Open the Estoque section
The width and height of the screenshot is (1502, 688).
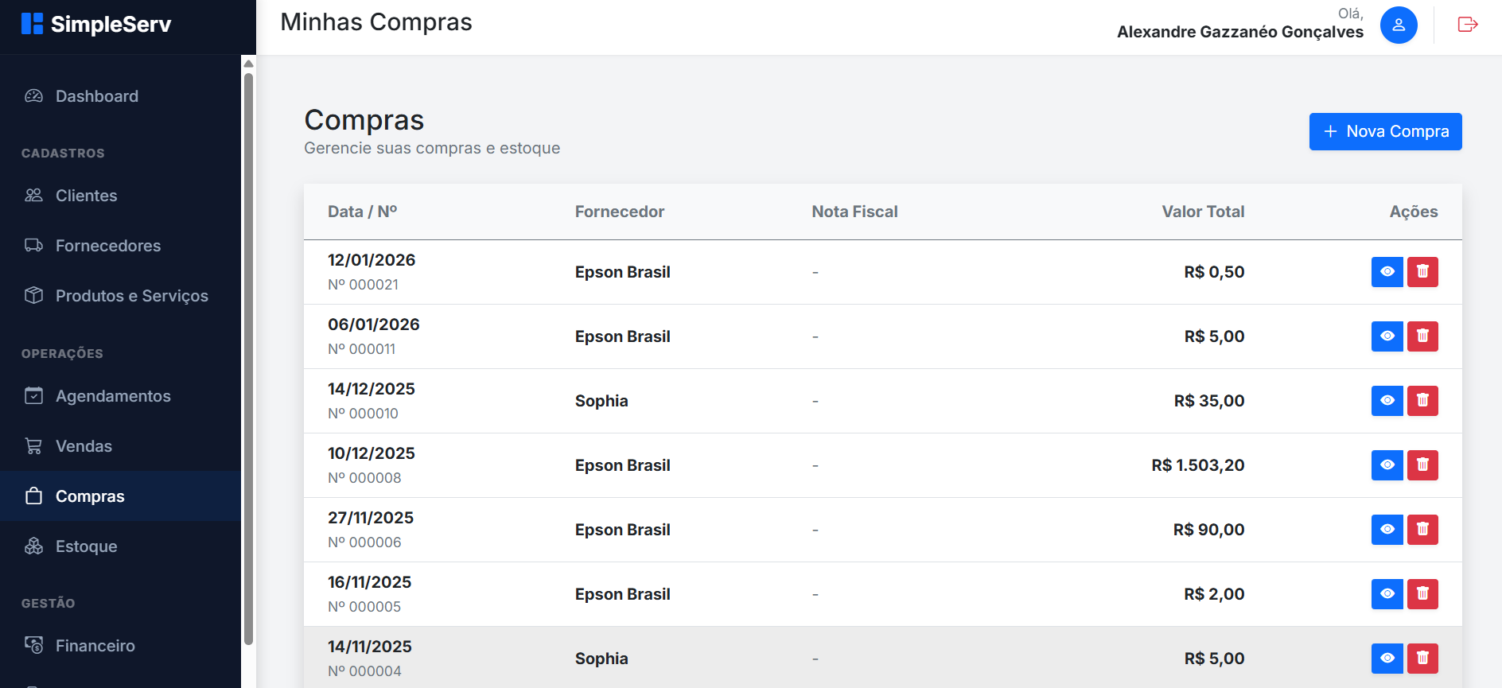pos(86,546)
